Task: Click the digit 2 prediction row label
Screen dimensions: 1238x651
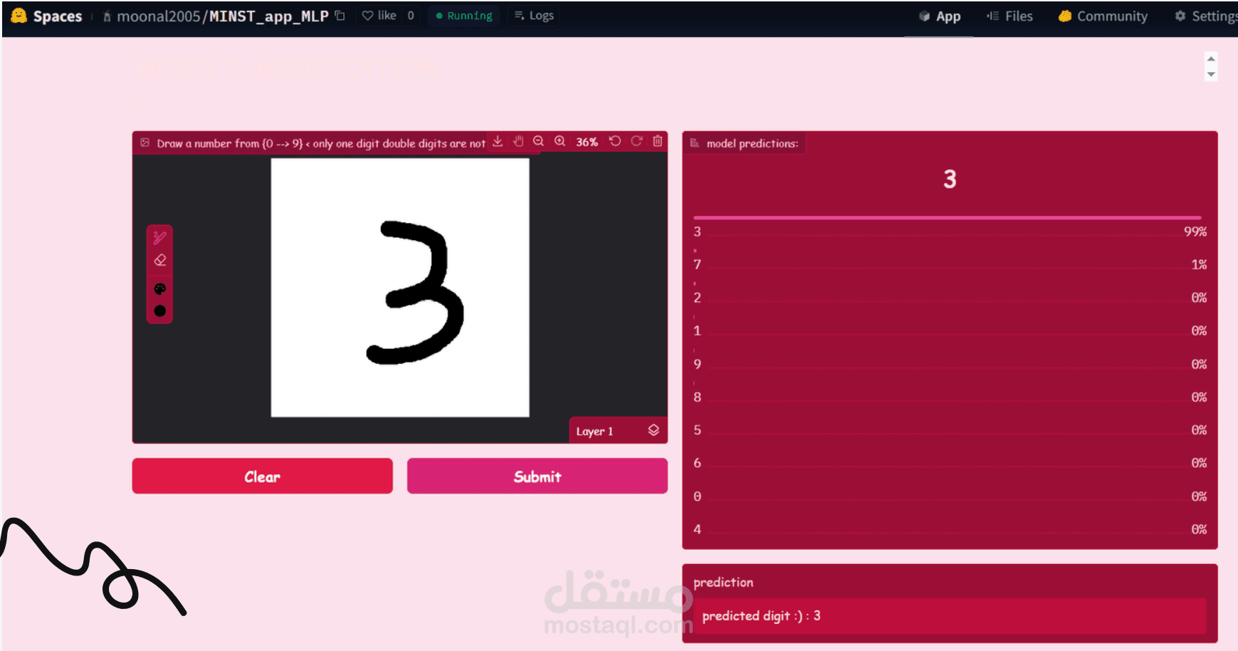Action: 698,298
